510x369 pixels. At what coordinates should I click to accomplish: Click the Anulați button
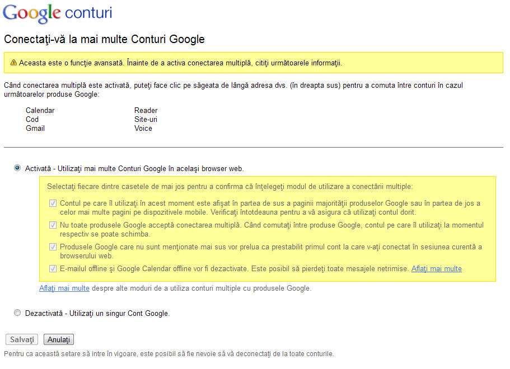click(59, 339)
